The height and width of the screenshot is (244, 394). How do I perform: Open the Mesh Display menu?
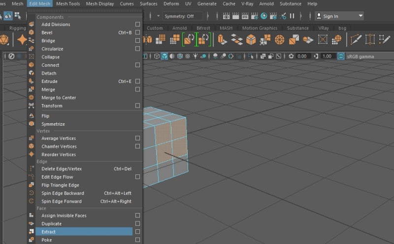point(100,4)
